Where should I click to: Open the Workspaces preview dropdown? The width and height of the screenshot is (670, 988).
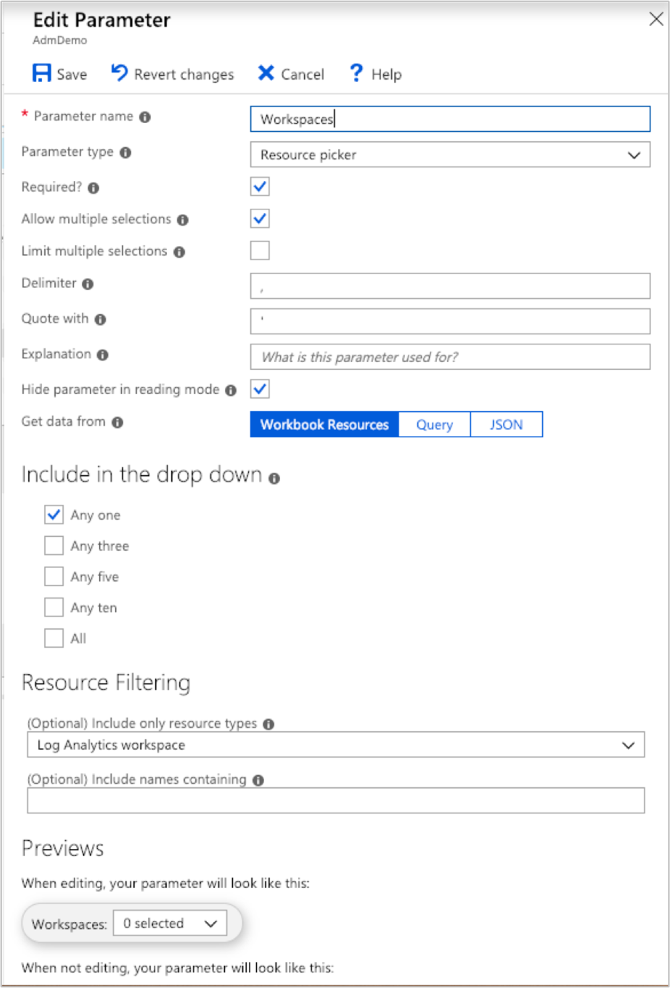(x=170, y=924)
